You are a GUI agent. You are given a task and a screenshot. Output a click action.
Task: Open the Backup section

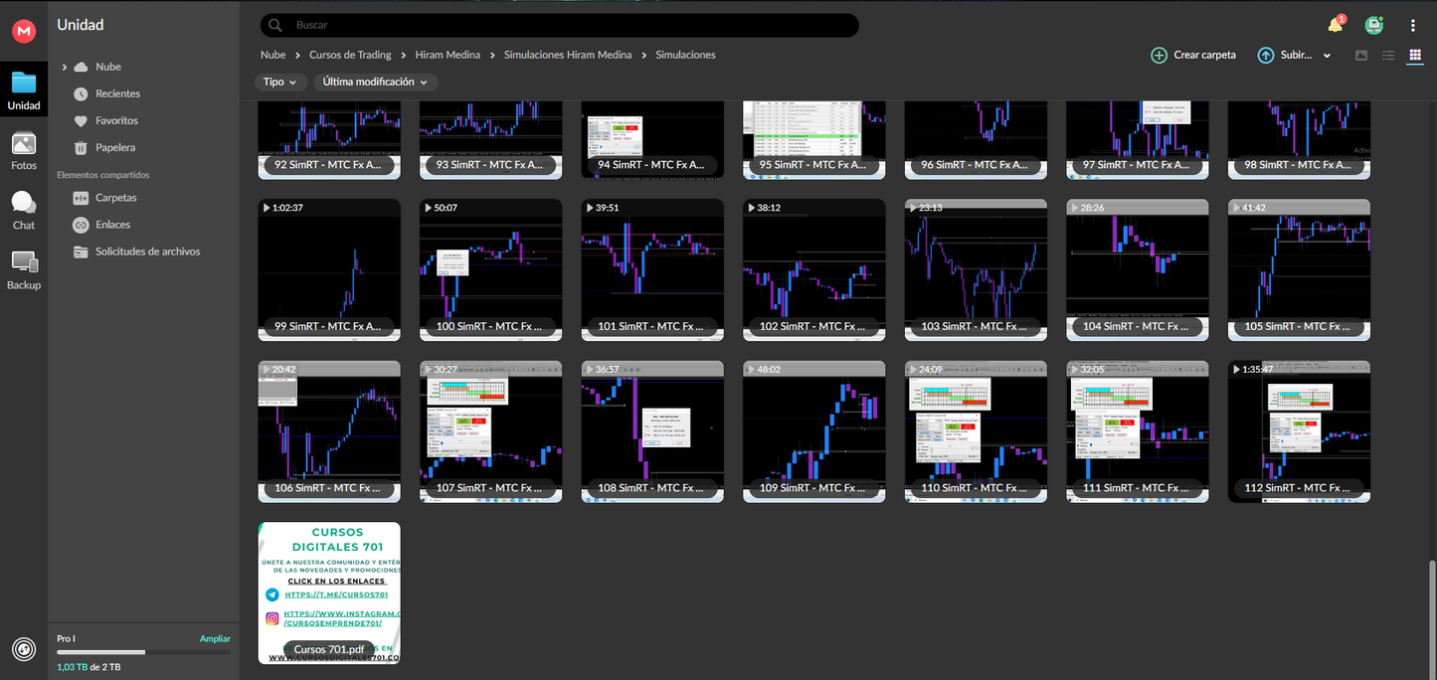click(x=24, y=270)
